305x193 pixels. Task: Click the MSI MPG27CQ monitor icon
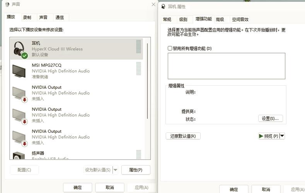click(20, 71)
